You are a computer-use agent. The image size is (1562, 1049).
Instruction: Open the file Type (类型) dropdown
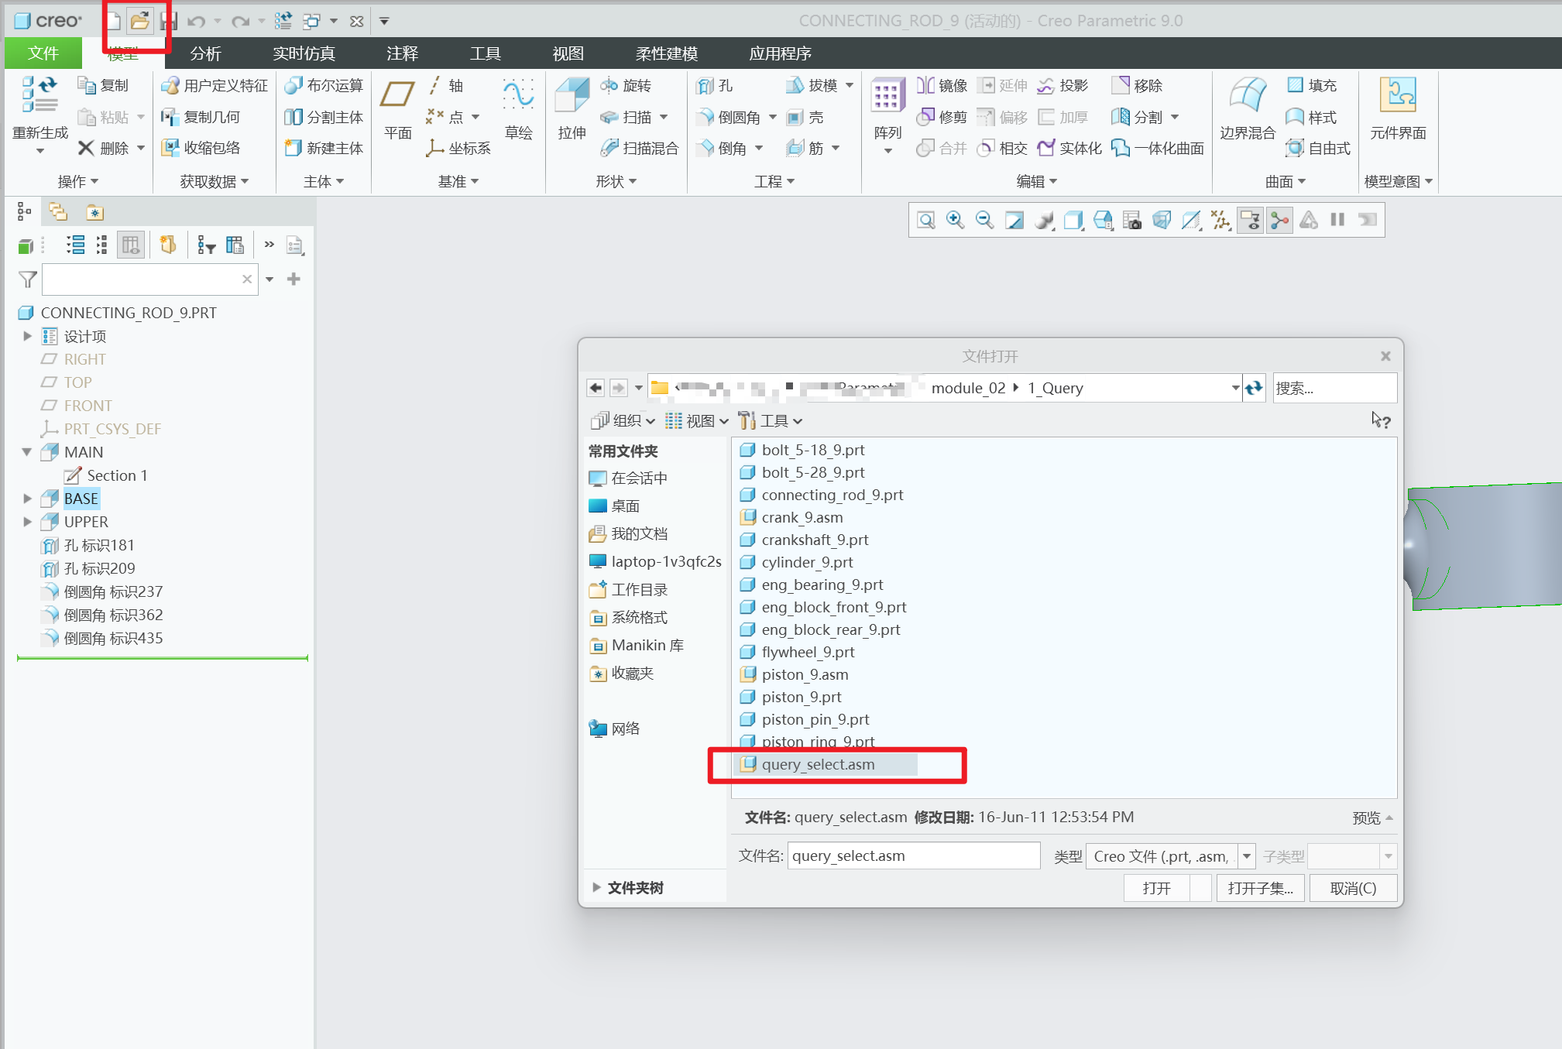click(1247, 856)
